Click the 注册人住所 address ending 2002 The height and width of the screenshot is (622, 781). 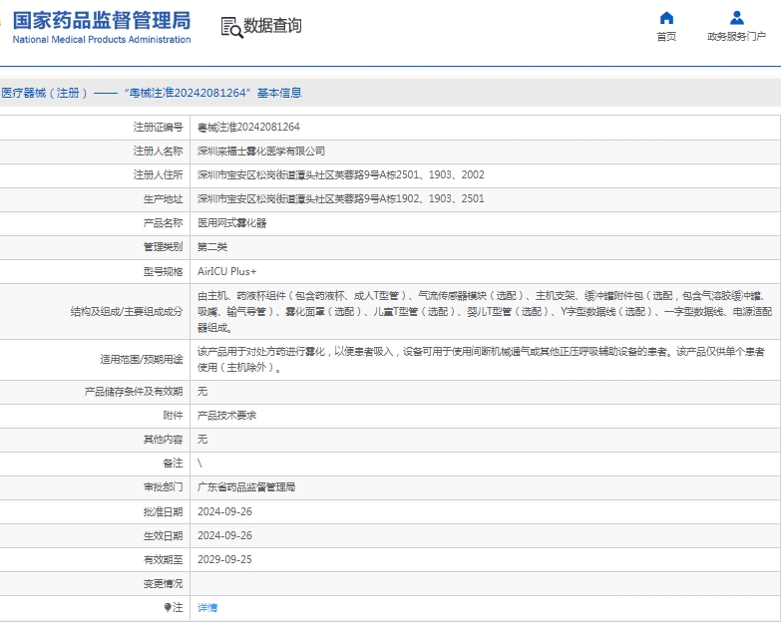[341, 174]
